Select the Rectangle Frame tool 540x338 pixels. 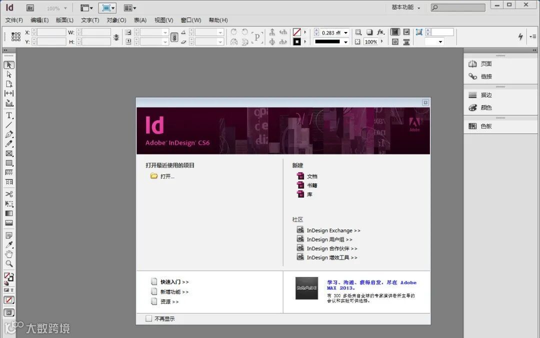point(9,153)
